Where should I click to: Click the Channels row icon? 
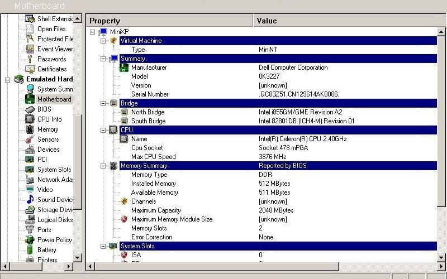tap(124, 201)
